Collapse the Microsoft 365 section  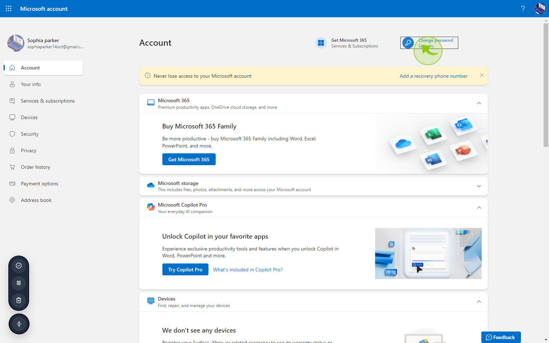coord(479,103)
